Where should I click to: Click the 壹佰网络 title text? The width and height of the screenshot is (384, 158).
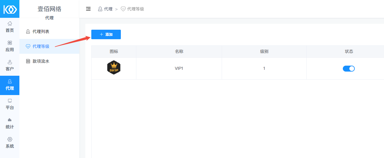coord(50,9)
